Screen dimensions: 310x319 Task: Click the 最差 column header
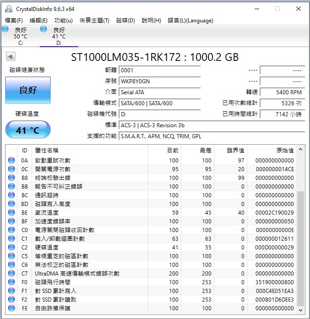coord(197,151)
